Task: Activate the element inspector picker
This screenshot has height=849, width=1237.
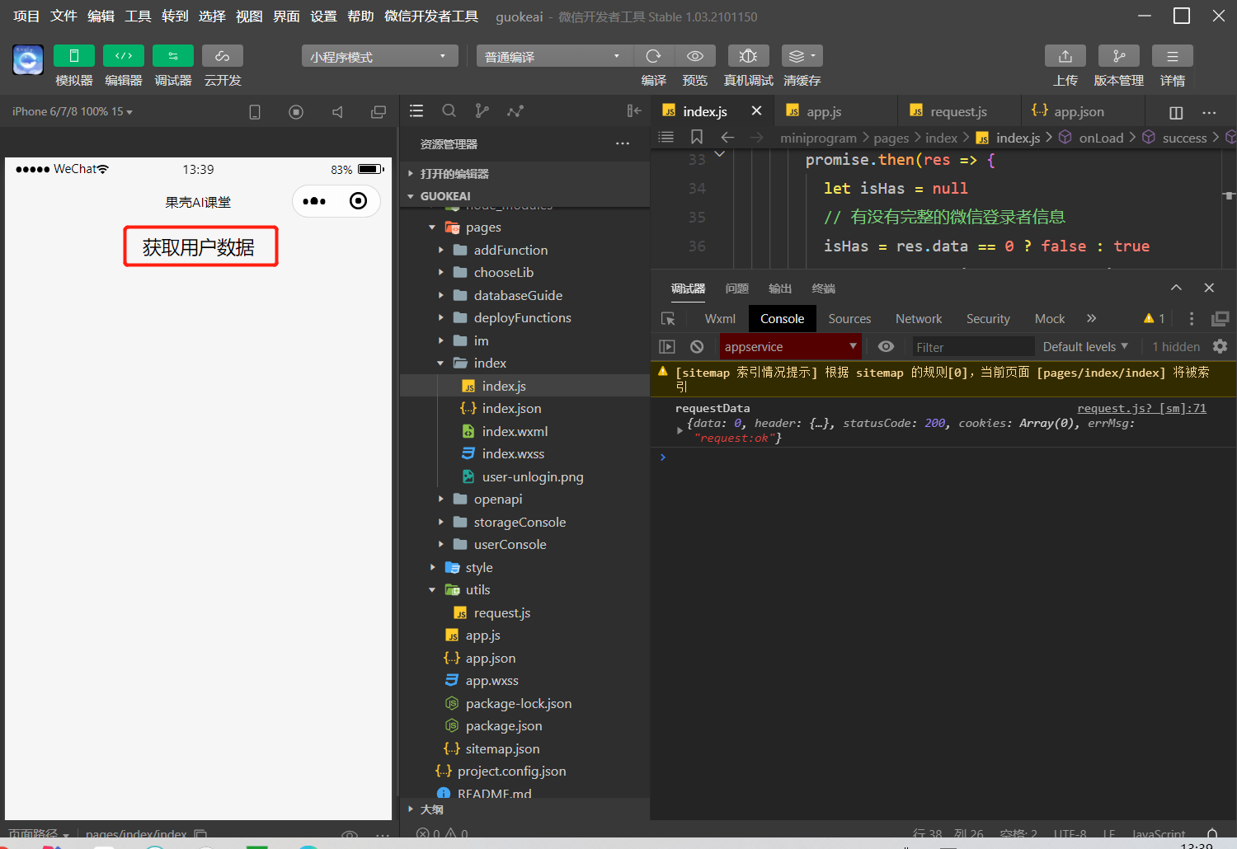Action: (668, 319)
